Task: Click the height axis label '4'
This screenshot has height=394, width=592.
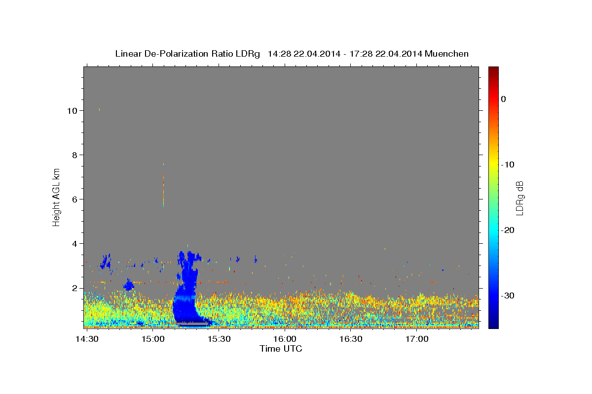Action: [75, 244]
